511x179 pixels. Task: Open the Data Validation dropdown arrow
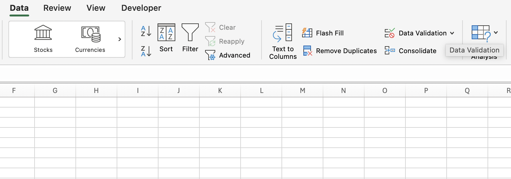452,33
